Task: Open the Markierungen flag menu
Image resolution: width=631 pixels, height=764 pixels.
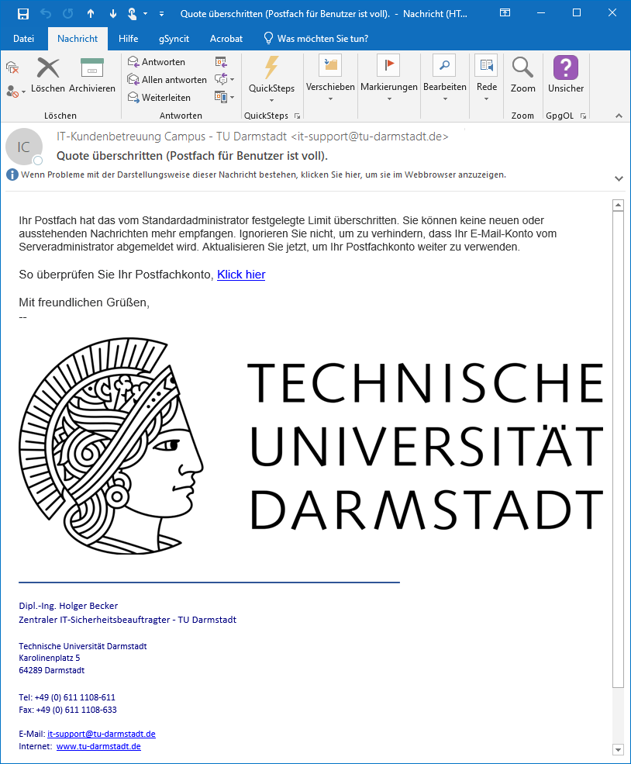Action: (x=389, y=78)
